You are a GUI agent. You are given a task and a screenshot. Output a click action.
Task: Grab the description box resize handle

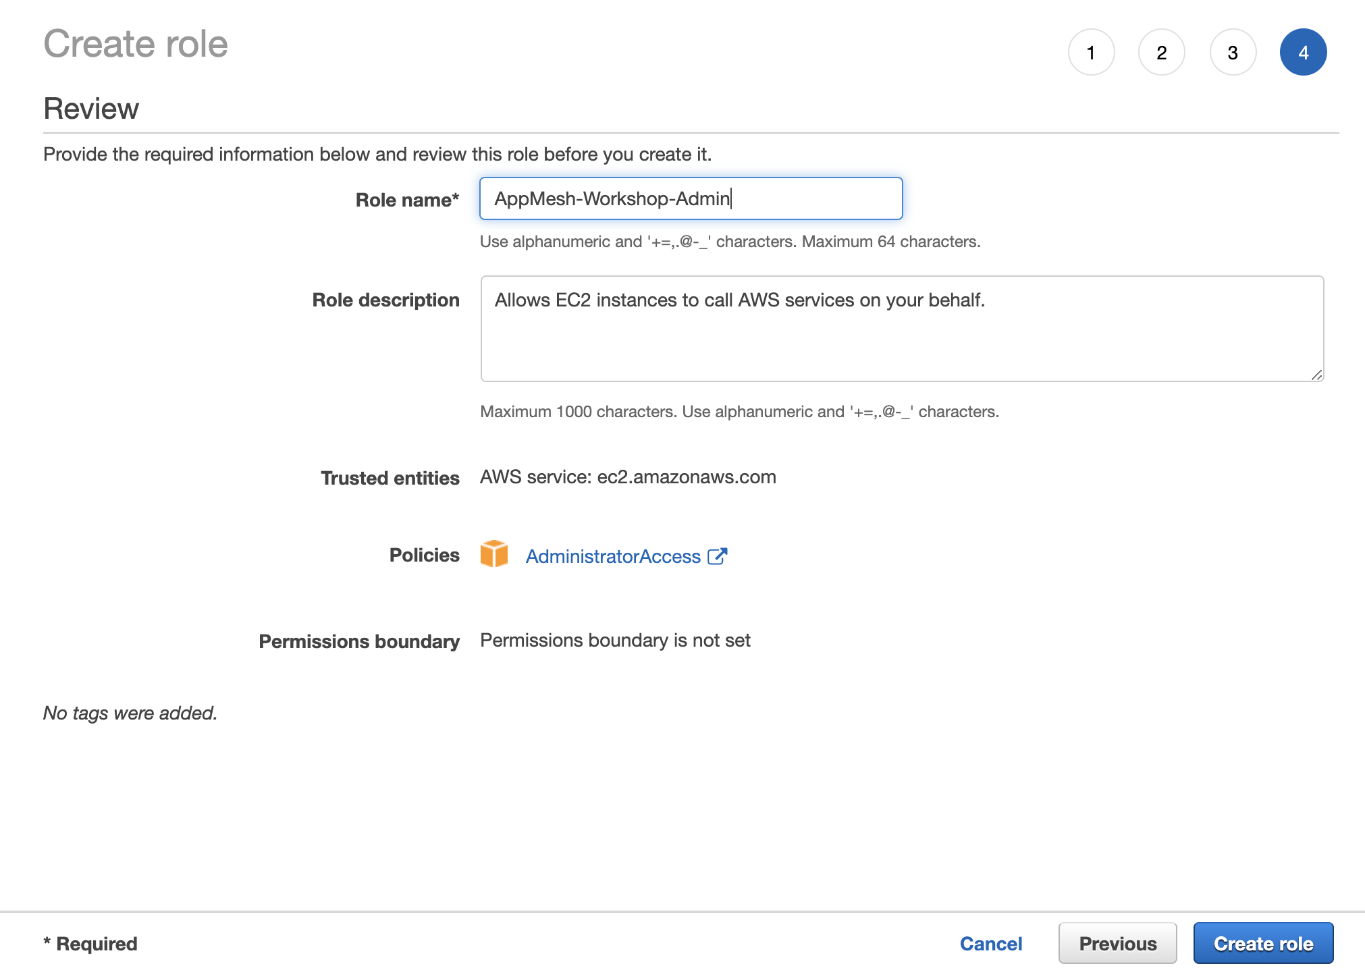tap(1316, 375)
